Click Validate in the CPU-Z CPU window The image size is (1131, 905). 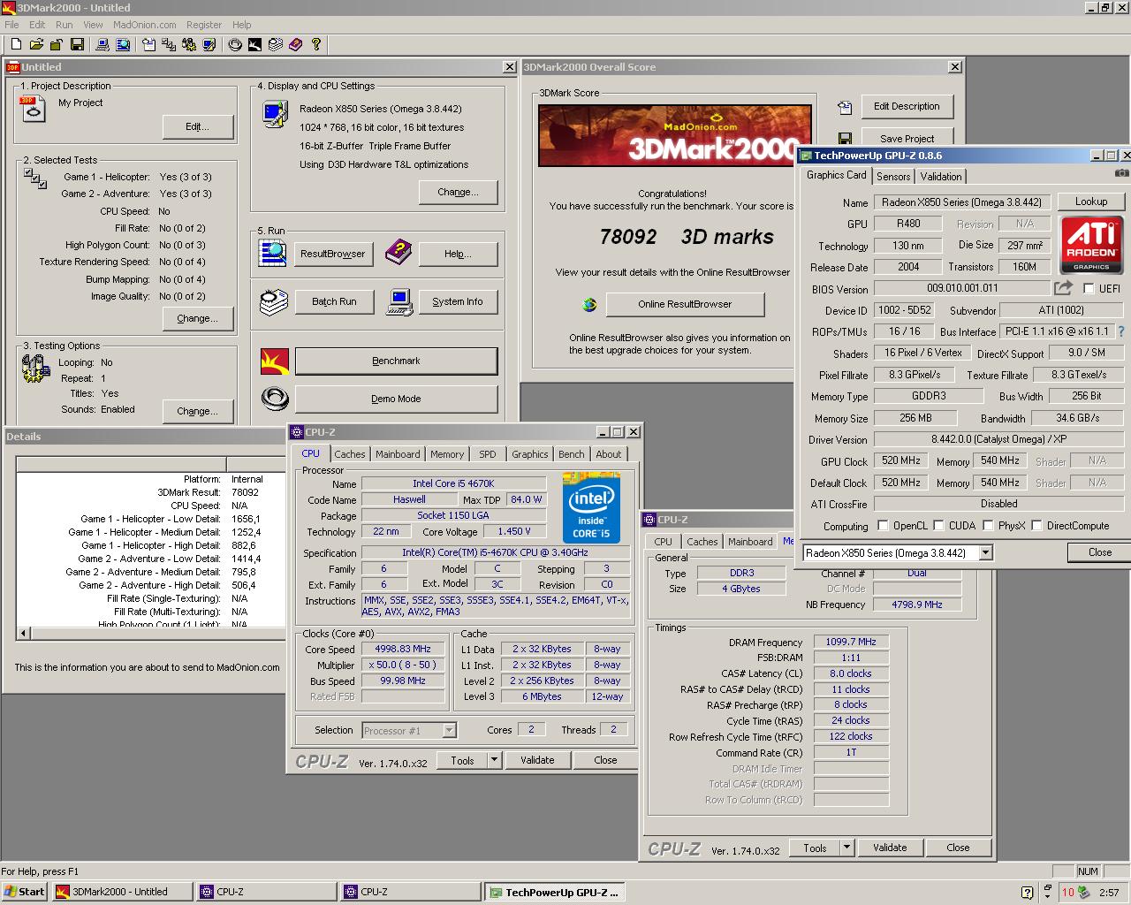[537, 760]
